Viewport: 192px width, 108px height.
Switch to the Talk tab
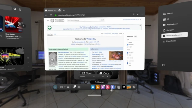pos(55,34)
